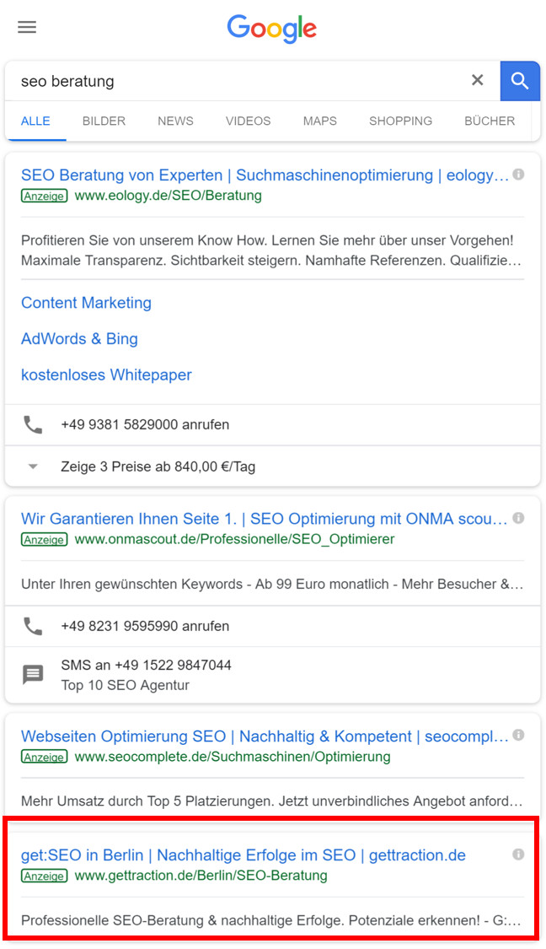Click the Google logo
This screenshot has height=949, width=546.
(x=272, y=29)
